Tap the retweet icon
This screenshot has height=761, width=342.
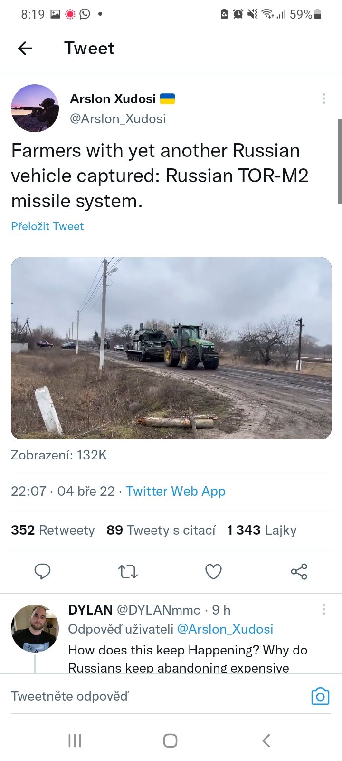coord(128,571)
